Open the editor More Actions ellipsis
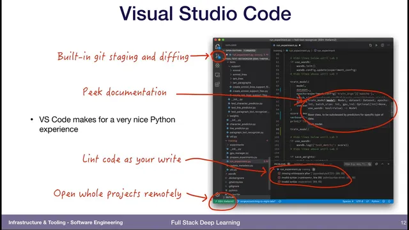This screenshot has height=230, width=409. [389, 45]
